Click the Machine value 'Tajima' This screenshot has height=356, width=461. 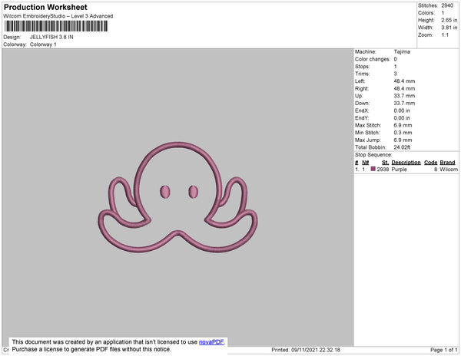pyautogui.click(x=402, y=51)
